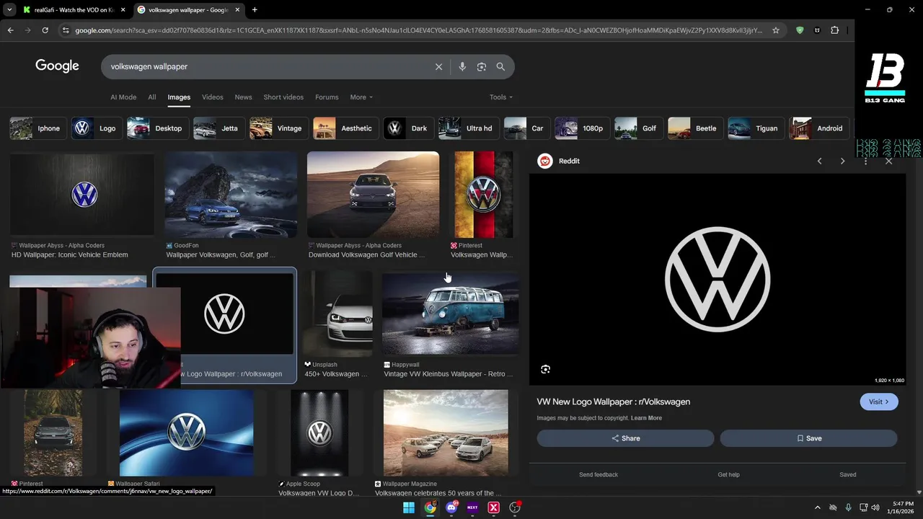Screen dimensions: 923x519
Task: Open Discord from the taskbar
Action: click(x=451, y=507)
